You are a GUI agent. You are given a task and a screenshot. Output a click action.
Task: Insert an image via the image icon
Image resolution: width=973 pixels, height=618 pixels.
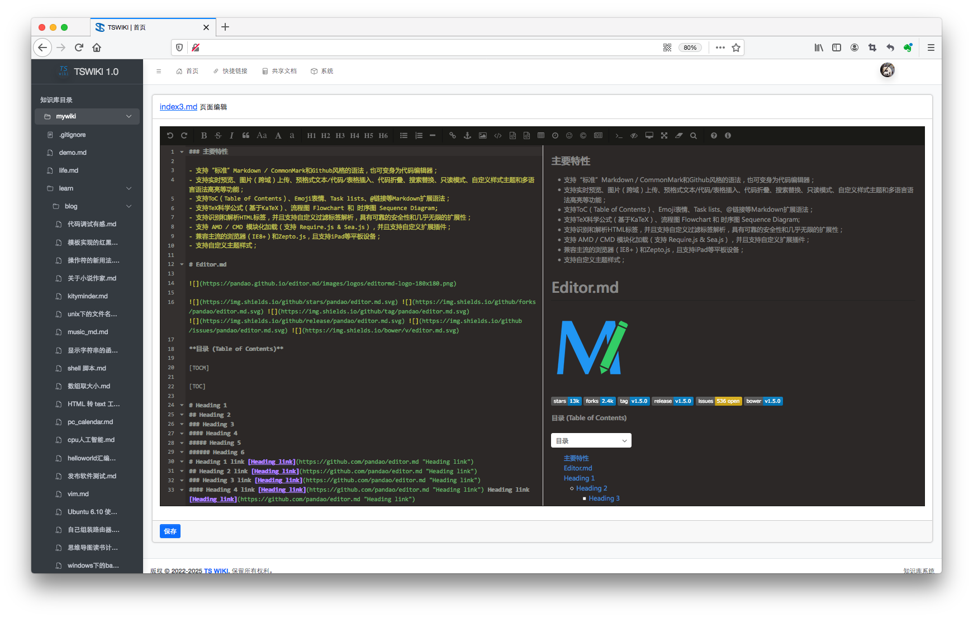pyautogui.click(x=482, y=135)
